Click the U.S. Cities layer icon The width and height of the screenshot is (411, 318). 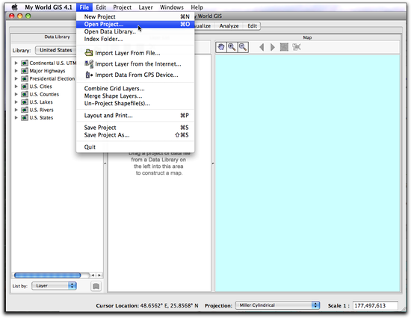click(25, 87)
